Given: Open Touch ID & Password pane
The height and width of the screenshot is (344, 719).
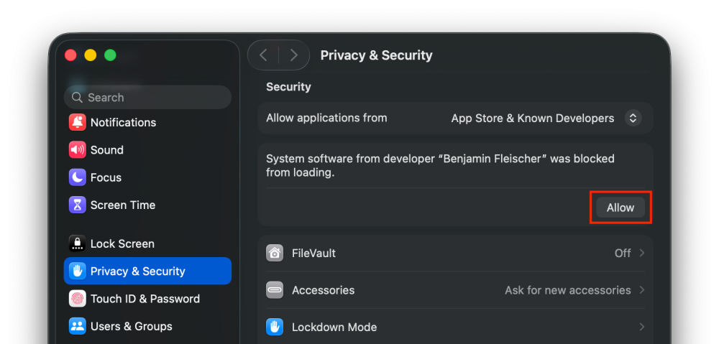Looking at the screenshot, I should pos(145,299).
